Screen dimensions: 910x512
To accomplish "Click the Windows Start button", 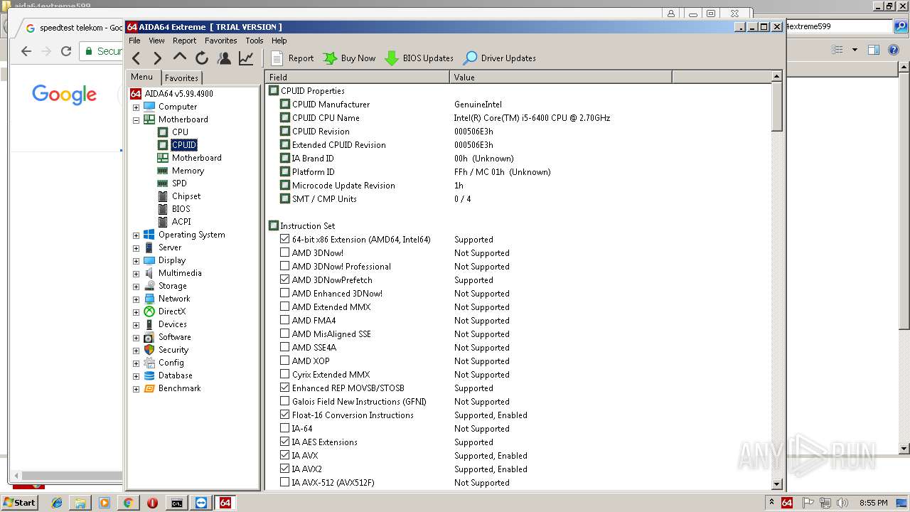I will coord(20,502).
